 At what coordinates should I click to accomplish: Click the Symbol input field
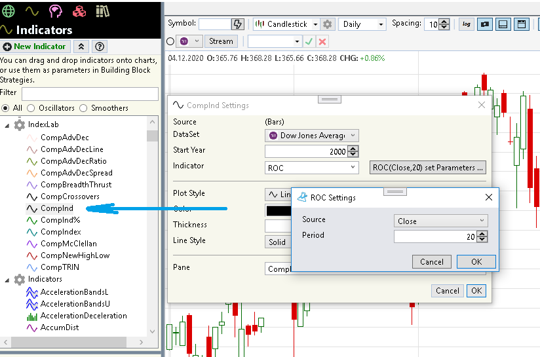pos(215,24)
